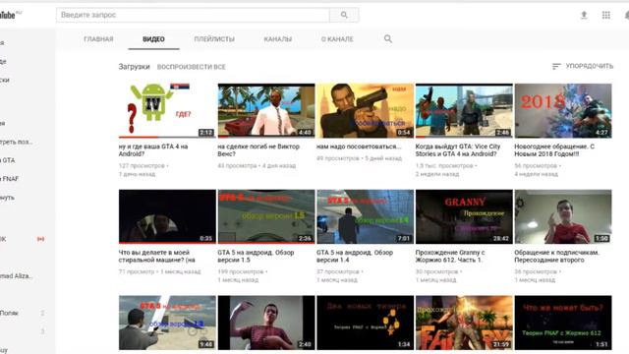629x354 pixels.
Task: Click the live indicator icon in the sidebar
Action: pos(40,239)
